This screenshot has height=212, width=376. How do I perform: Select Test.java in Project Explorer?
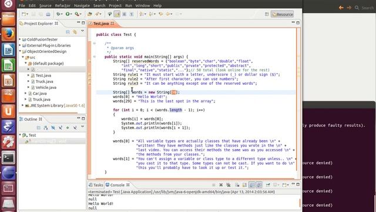pos(43,75)
